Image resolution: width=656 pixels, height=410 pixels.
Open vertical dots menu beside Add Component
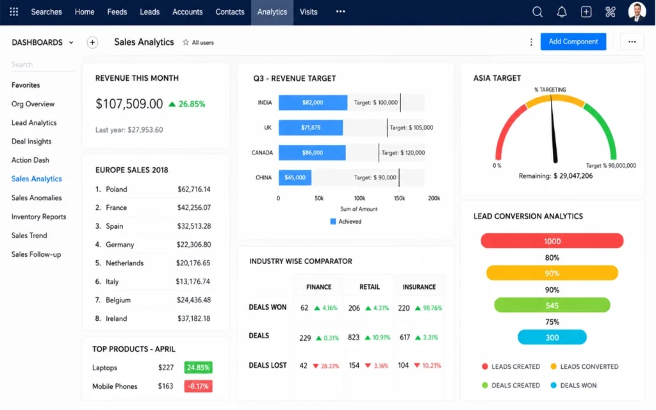coord(531,42)
